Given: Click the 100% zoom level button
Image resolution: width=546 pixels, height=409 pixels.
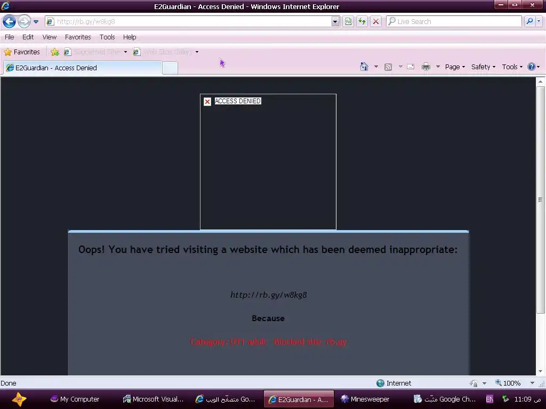Looking at the screenshot, I should [x=508, y=383].
